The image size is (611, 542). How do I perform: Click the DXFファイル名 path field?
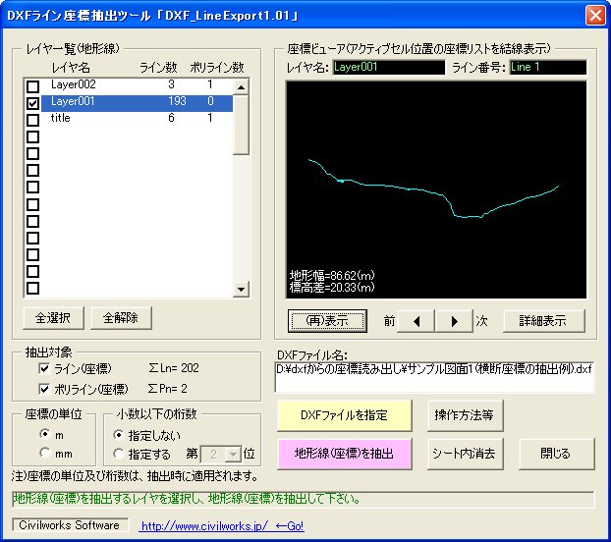click(x=434, y=377)
